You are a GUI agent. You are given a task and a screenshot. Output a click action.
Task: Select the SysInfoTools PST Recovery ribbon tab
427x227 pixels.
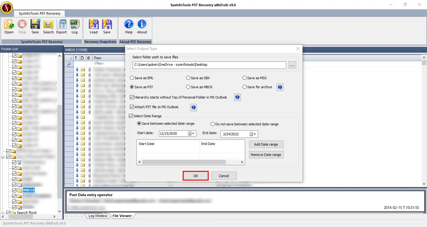pyautogui.click(x=39, y=13)
